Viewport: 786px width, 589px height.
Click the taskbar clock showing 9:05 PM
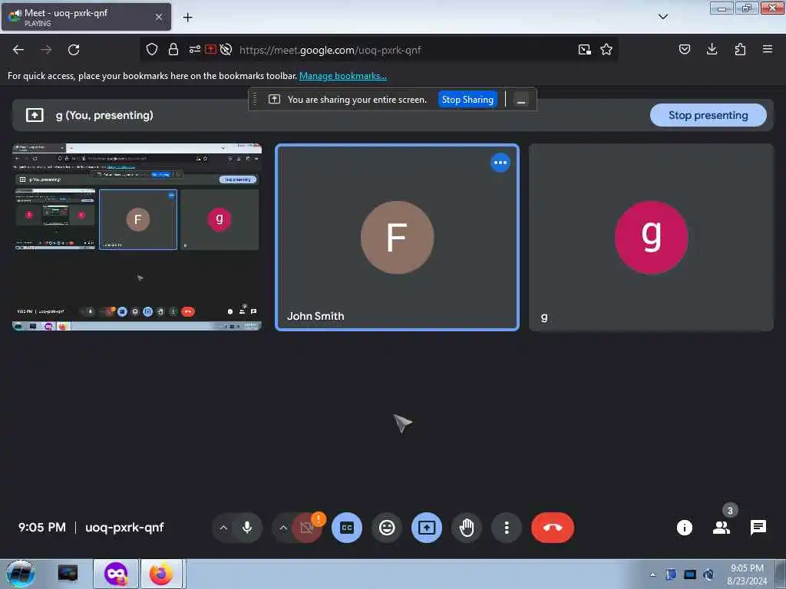point(747,574)
